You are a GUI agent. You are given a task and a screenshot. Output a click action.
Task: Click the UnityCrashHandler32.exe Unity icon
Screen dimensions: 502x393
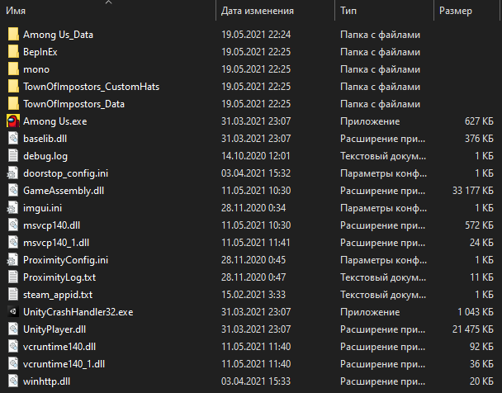(x=12, y=311)
